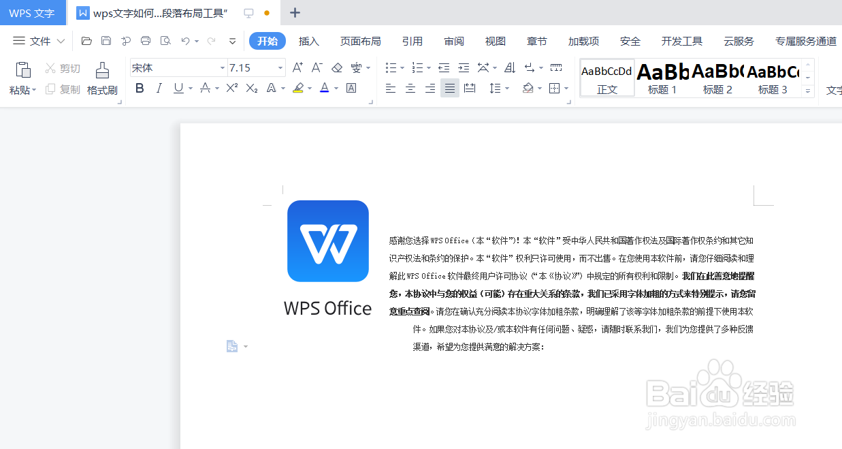Expand the styles gallery
The height and width of the screenshot is (449, 842).
[x=809, y=90]
